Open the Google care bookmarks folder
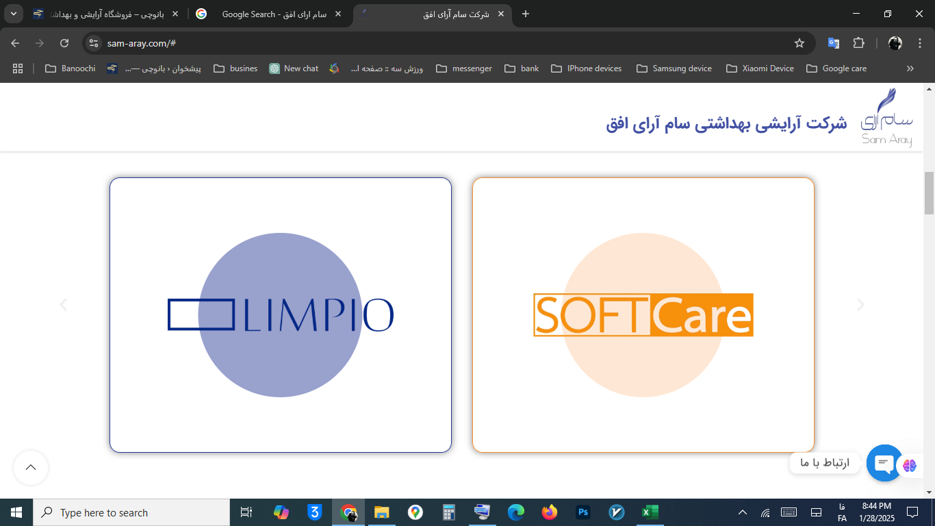Screen dimensions: 935x526 point(836,68)
